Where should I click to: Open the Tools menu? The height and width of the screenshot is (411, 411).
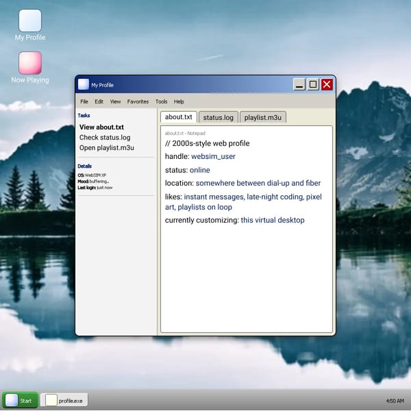[161, 101]
